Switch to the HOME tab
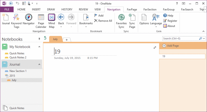 (21, 9)
